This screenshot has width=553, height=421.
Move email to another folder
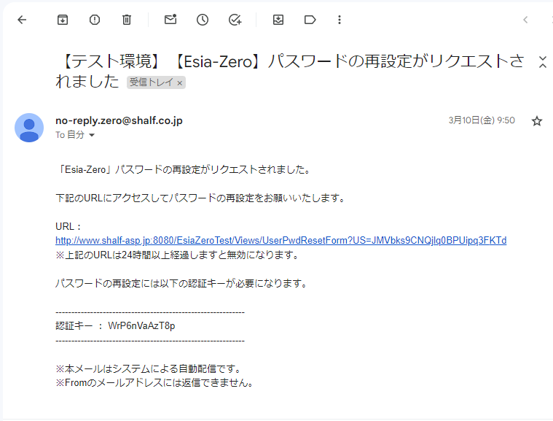[x=278, y=20]
